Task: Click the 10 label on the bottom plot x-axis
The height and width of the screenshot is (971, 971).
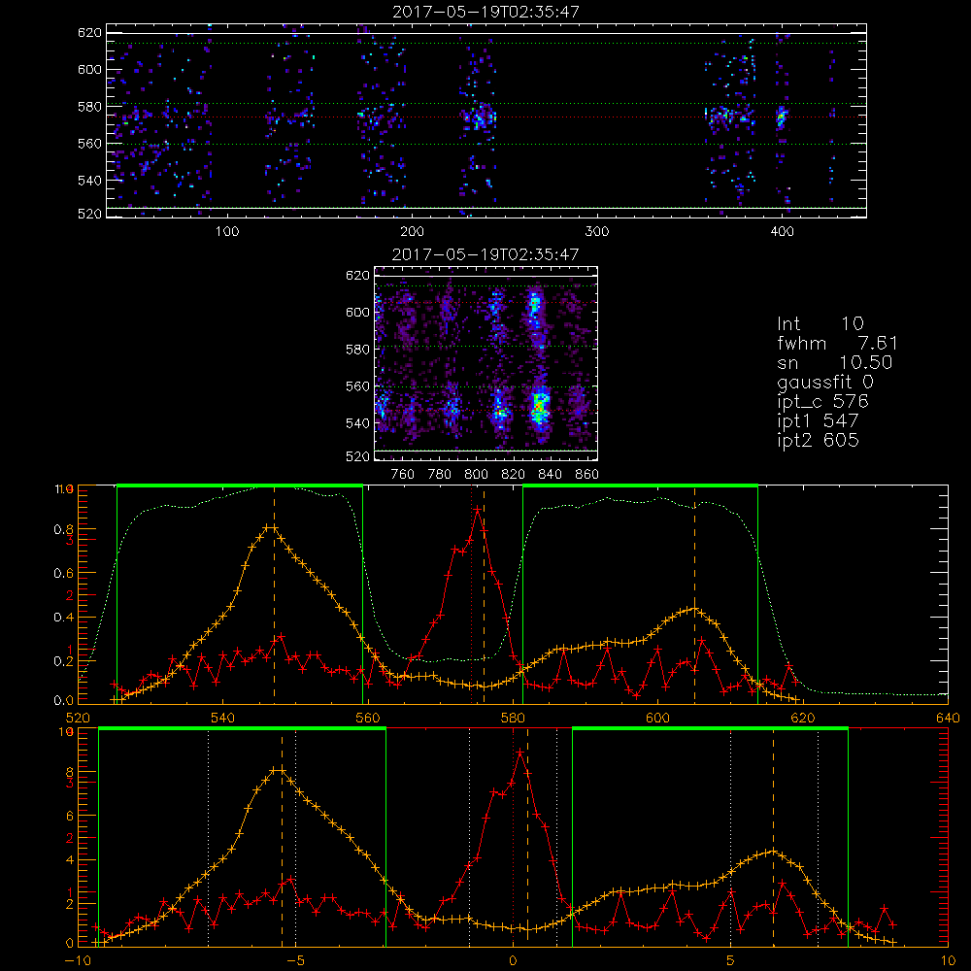Action: [948, 961]
